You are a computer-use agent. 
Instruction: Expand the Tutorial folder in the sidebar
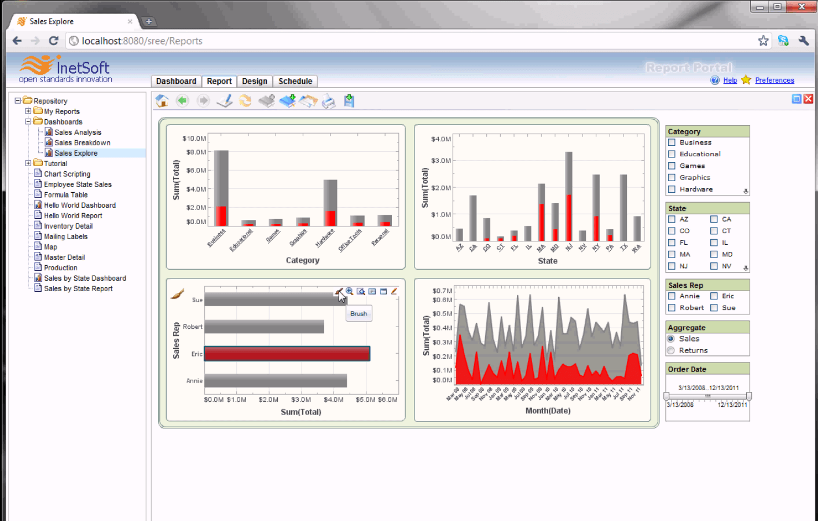pos(28,163)
